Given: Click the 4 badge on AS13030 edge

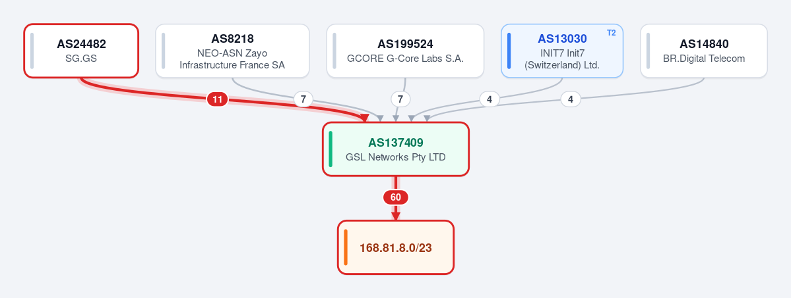Looking at the screenshot, I should tap(490, 99).
